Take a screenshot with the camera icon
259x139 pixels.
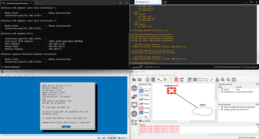[x=234, y=80]
